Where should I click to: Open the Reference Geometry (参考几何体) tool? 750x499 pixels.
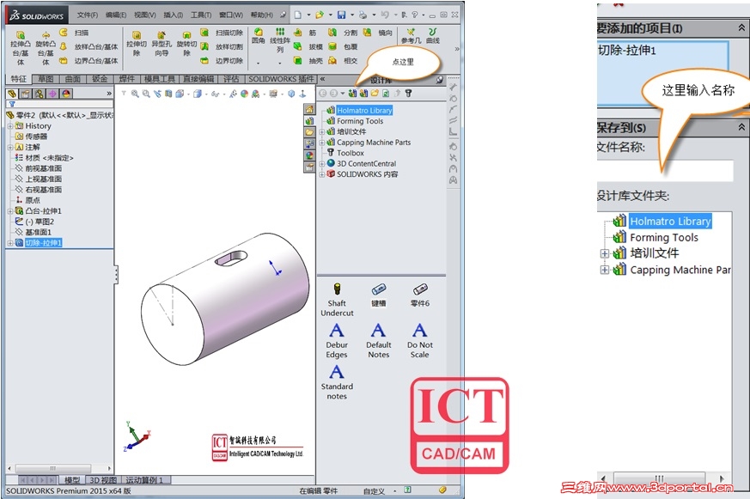[x=411, y=36]
